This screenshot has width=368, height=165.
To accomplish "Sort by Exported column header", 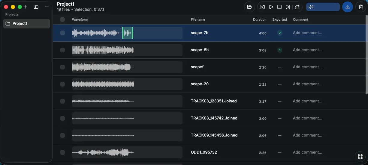I will pyautogui.click(x=279, y=19).
